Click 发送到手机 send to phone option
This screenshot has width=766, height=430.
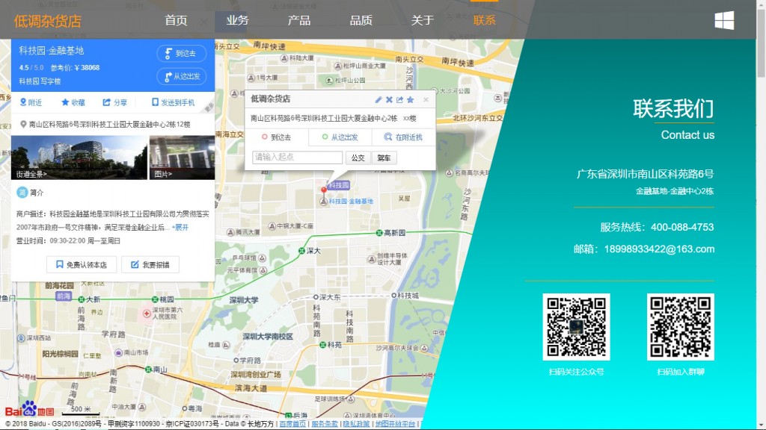[x=173, y=102]
